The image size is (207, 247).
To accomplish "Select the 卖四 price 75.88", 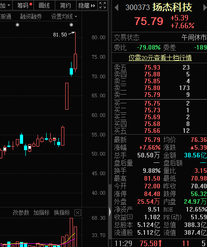I will [x=152, y=74].
